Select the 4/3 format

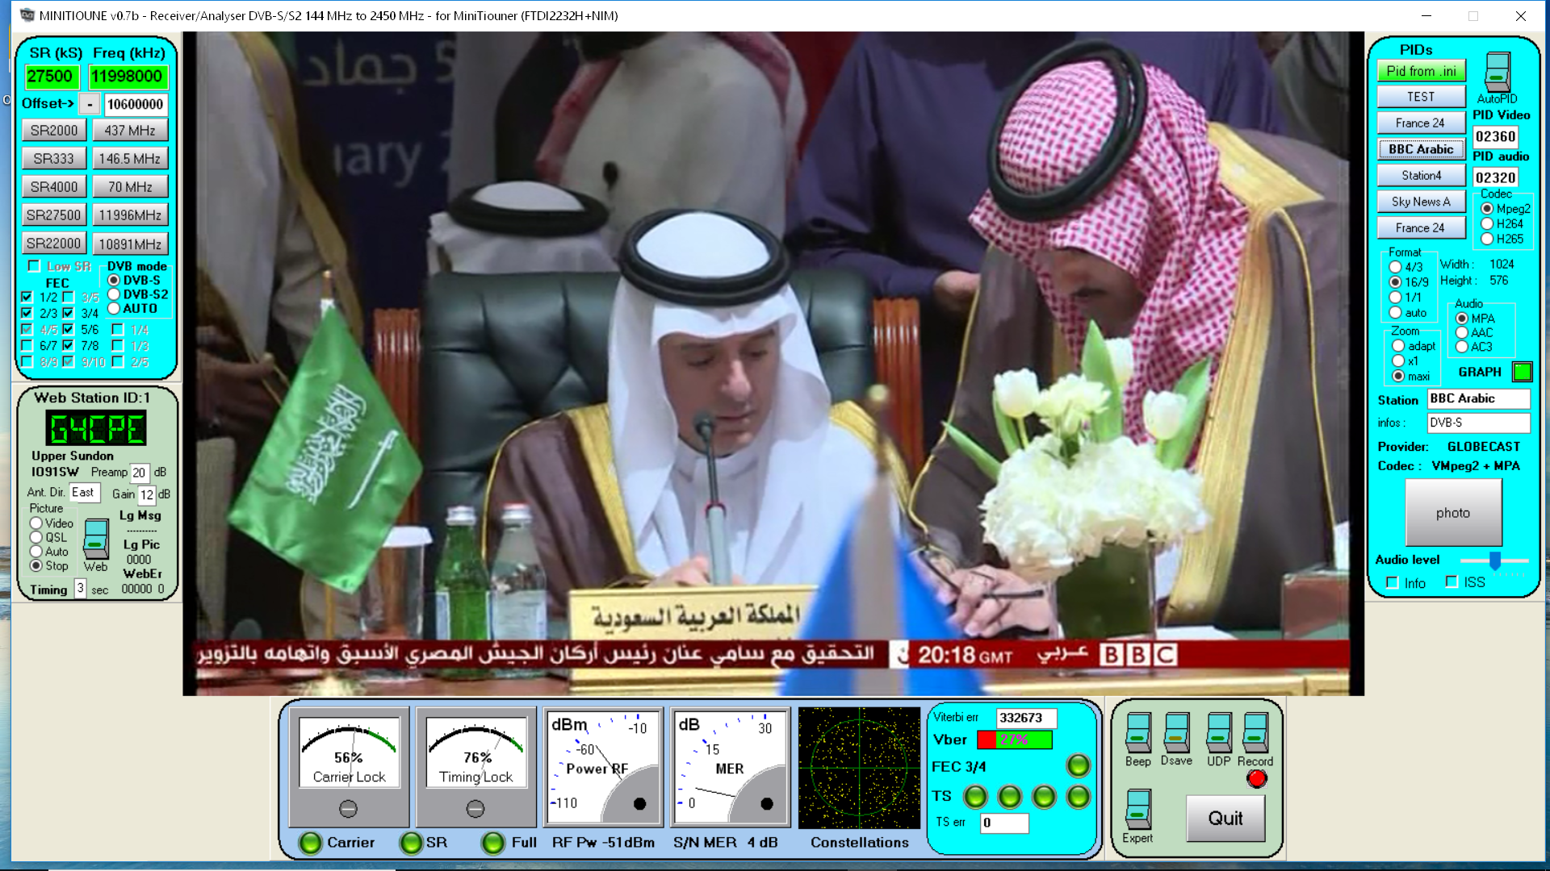(x=1395, y=267)
